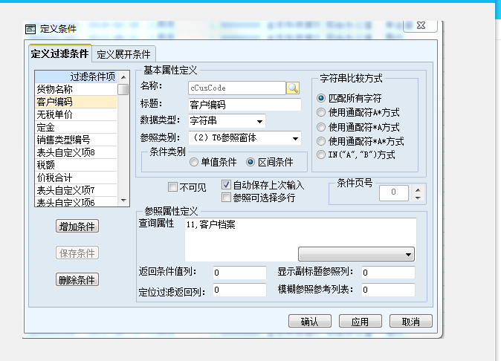This screenshot has width=501, height=361.
Task: Select 销售类型编号 in filter list
Action: pyautogui.click(x=76, y=140)
